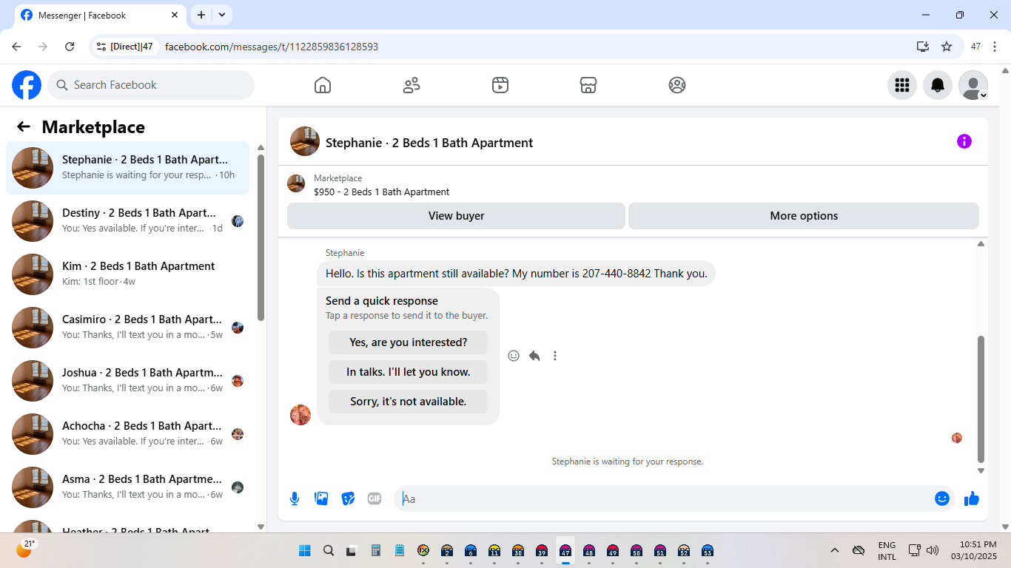The height and width of the screenshot is (568, 1011).
Task: Click the address bar URL
Action: pos(272,47)
